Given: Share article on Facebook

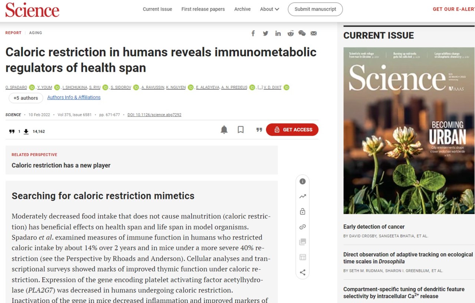Looking at the screenshot, I should pyautogui.click(x=253, y=33).
